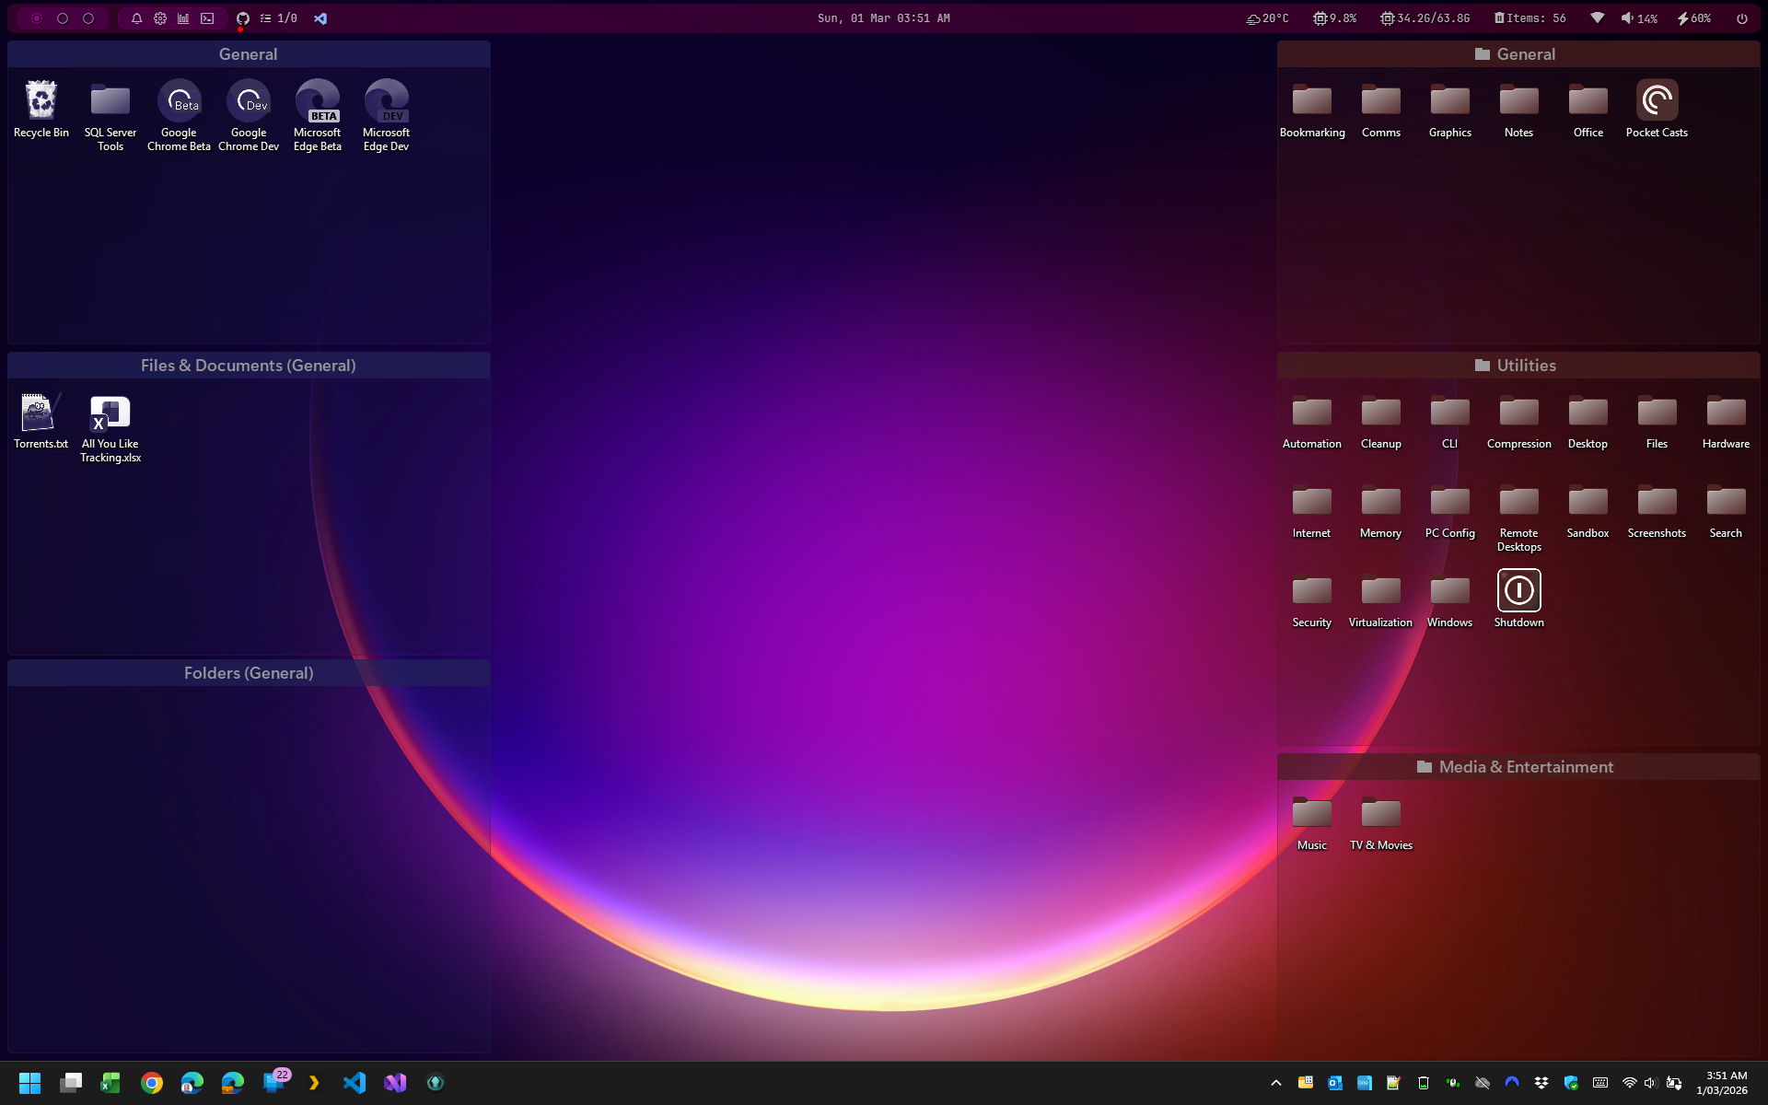Open the power menu in top bar

(x=1741, y=18)
